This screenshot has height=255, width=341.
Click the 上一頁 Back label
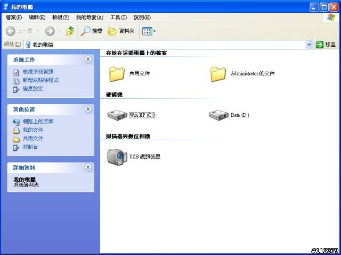[x=25, y=31]
